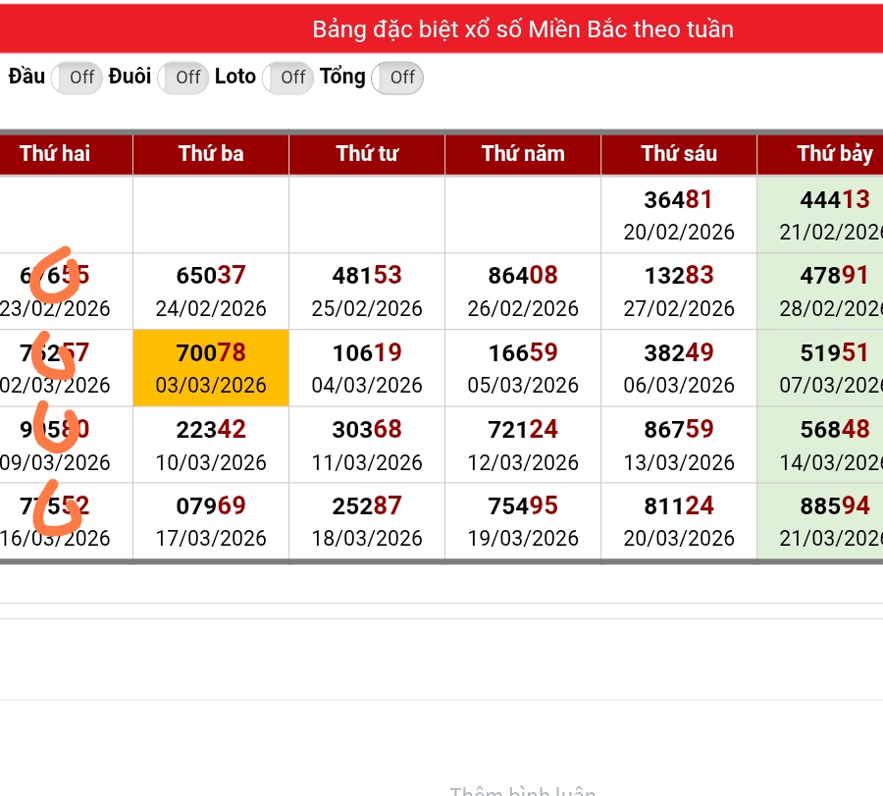
Task: Click the Thứ sáu column header
Action: click(679, 154)
